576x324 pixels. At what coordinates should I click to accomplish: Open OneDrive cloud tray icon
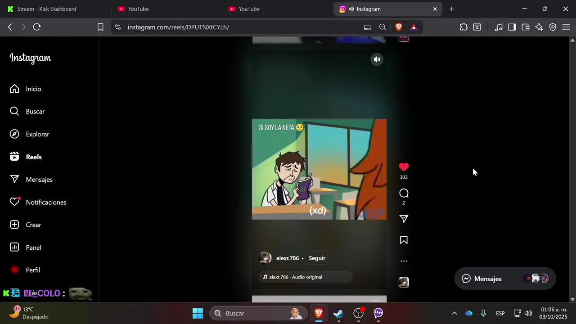click(x=469, y=313)
